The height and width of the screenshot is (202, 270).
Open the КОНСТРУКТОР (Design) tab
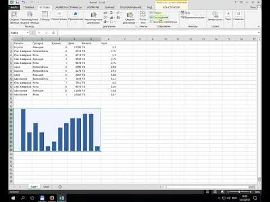point(172,7)
